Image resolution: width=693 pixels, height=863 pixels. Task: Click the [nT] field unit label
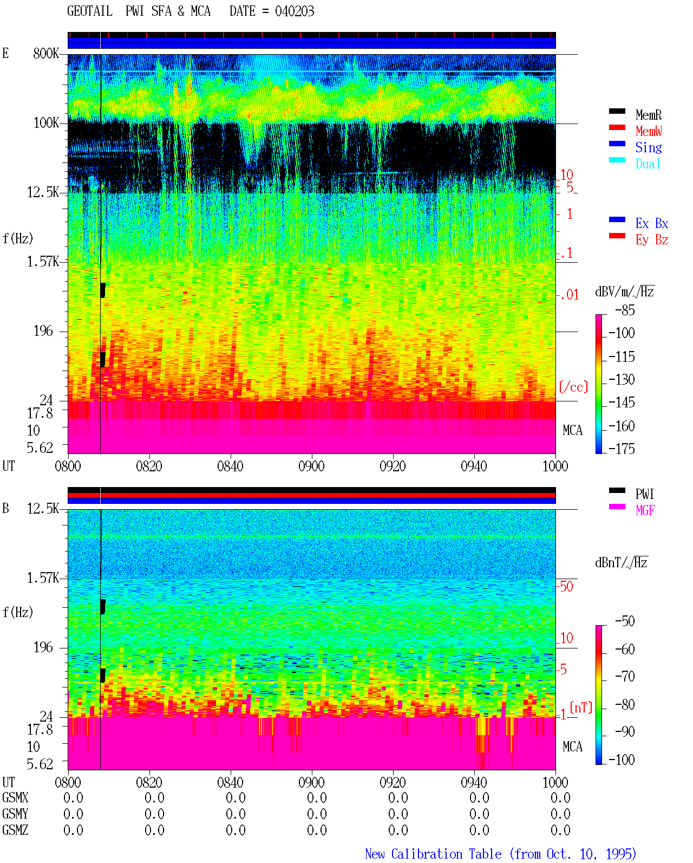click(581, 708)
